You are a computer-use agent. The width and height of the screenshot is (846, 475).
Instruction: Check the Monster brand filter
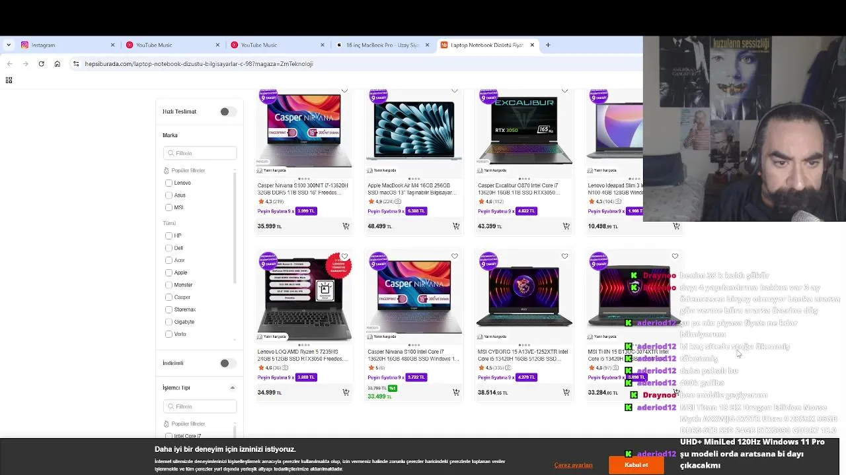[x=169, y=285]
